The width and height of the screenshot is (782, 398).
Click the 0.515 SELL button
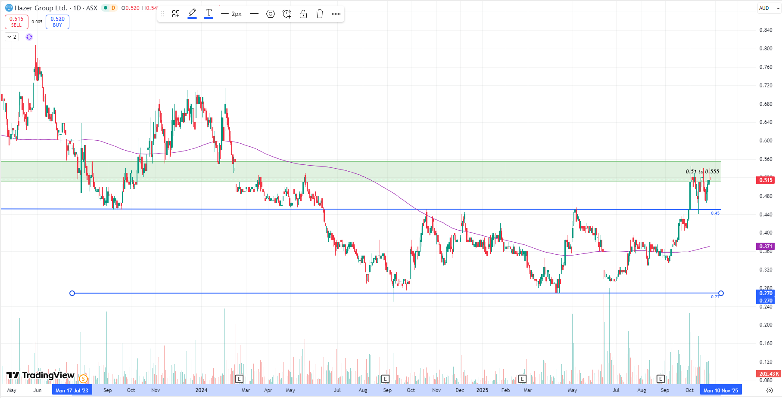(16, 22)
